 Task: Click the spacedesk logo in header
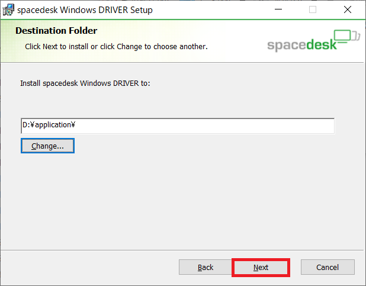(x=313, y=40)
